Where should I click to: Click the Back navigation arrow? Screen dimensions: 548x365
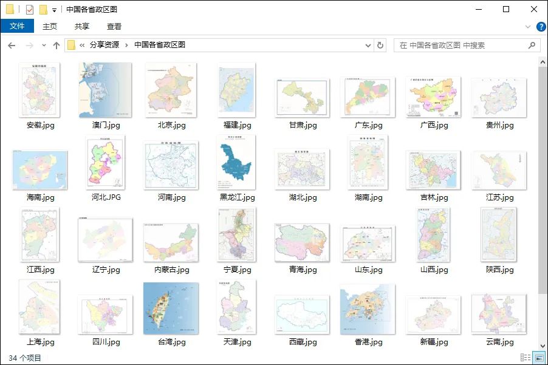pos(12,46)
